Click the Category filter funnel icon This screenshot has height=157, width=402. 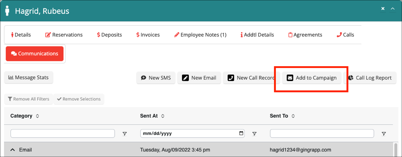[124, 133]
